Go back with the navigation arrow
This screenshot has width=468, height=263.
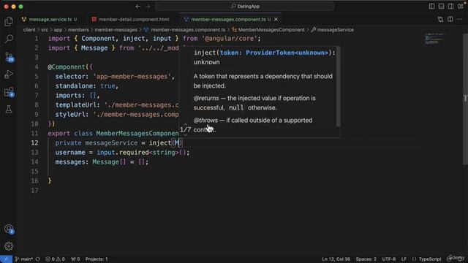(138, 7)
